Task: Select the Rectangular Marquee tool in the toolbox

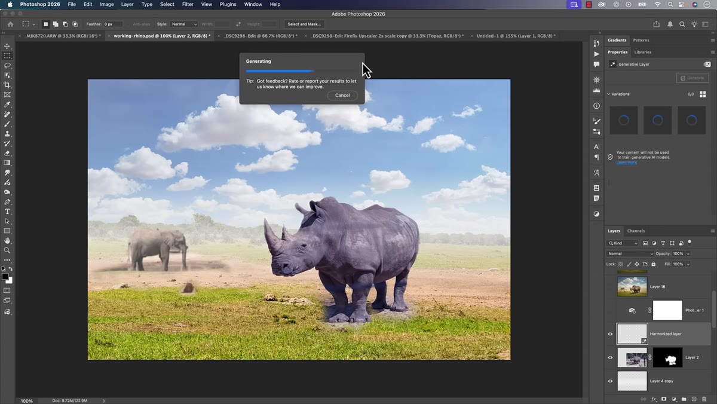Action: tap(7, 56)
